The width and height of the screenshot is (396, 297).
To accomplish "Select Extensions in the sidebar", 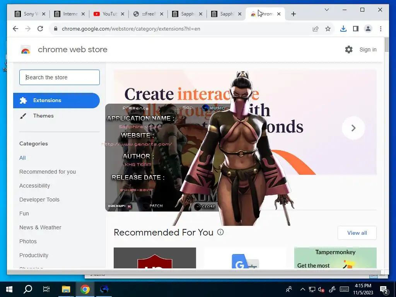I will [56, 100].
